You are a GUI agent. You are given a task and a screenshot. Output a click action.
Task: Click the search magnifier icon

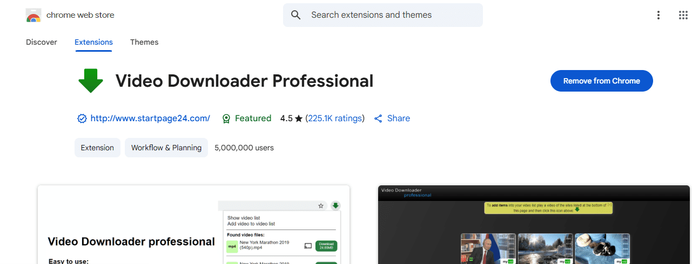coord(295,15)
